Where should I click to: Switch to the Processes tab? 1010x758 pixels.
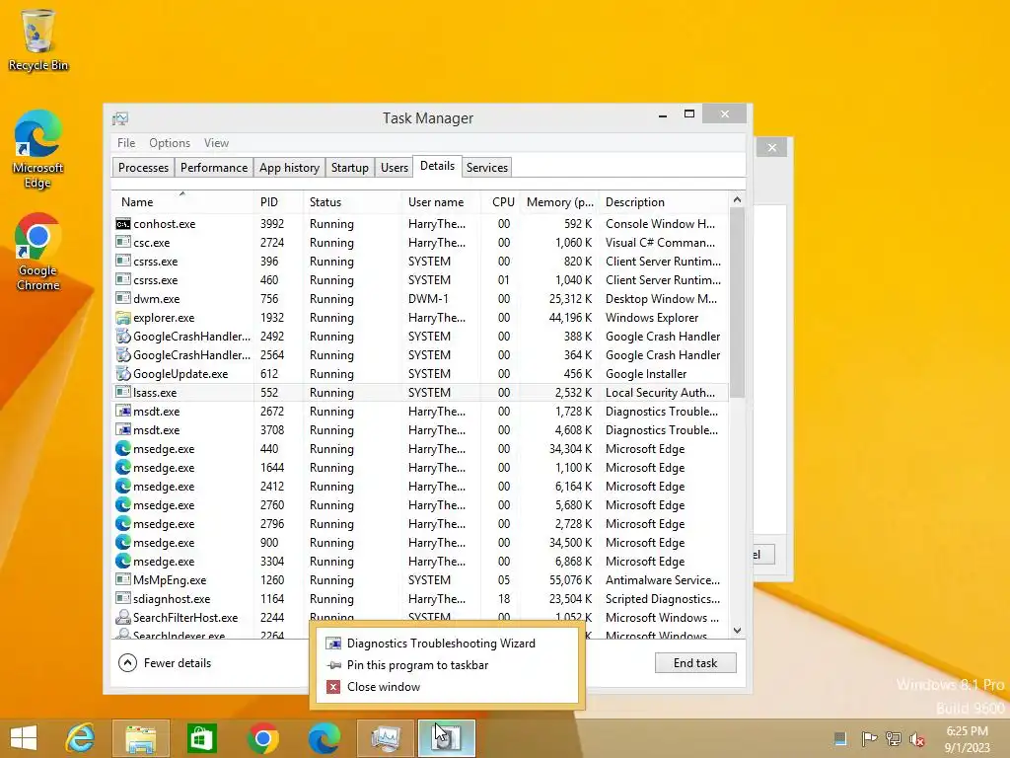(x=143, y=168)
